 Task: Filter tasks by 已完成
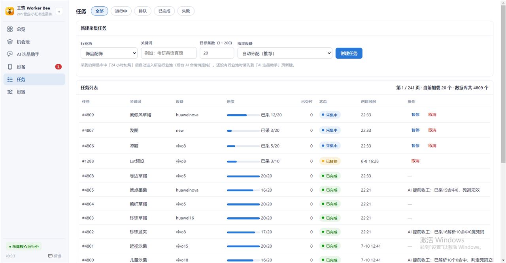pos(164,11)
